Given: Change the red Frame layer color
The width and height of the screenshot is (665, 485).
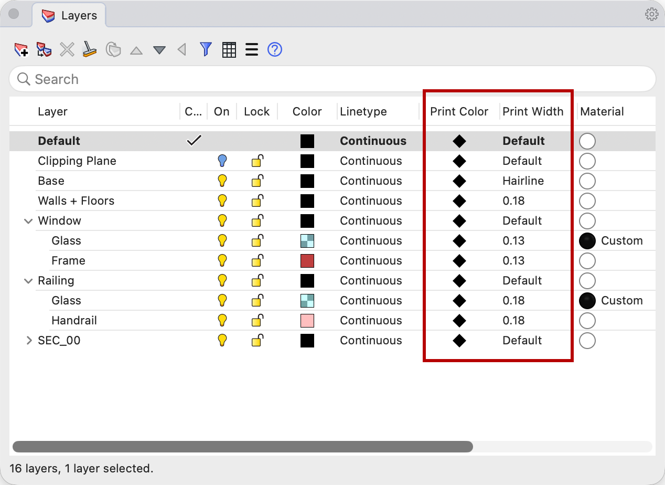Looking at the screenshot, I should 307,261.
